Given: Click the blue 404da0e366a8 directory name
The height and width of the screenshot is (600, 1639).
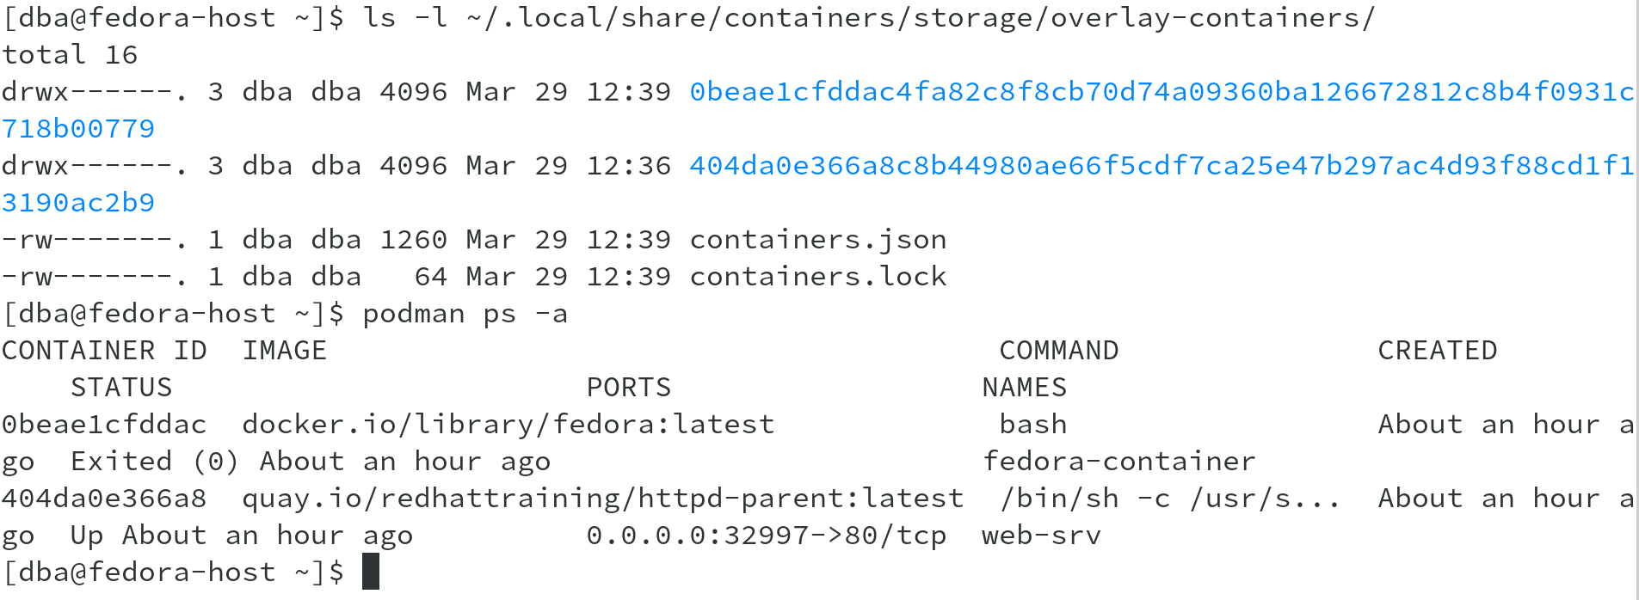Looking at the screenshot, I should [x=1161, y=166].
